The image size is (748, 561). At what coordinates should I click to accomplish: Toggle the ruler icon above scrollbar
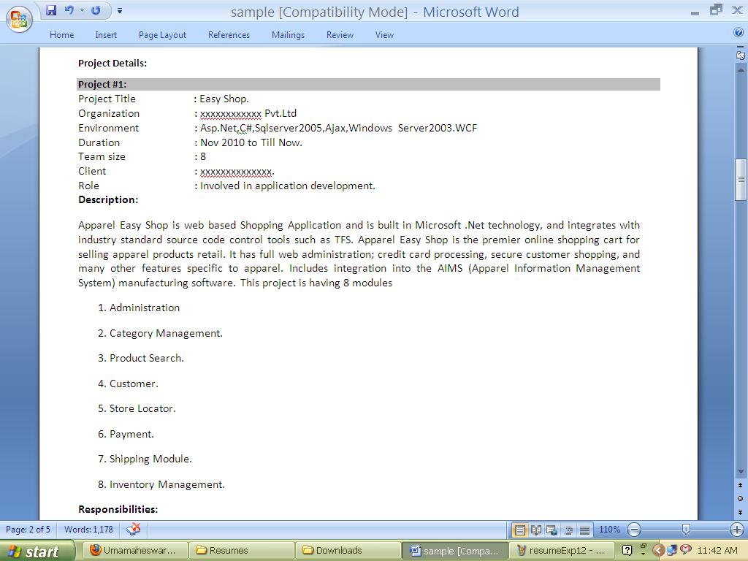pos(741,55)
